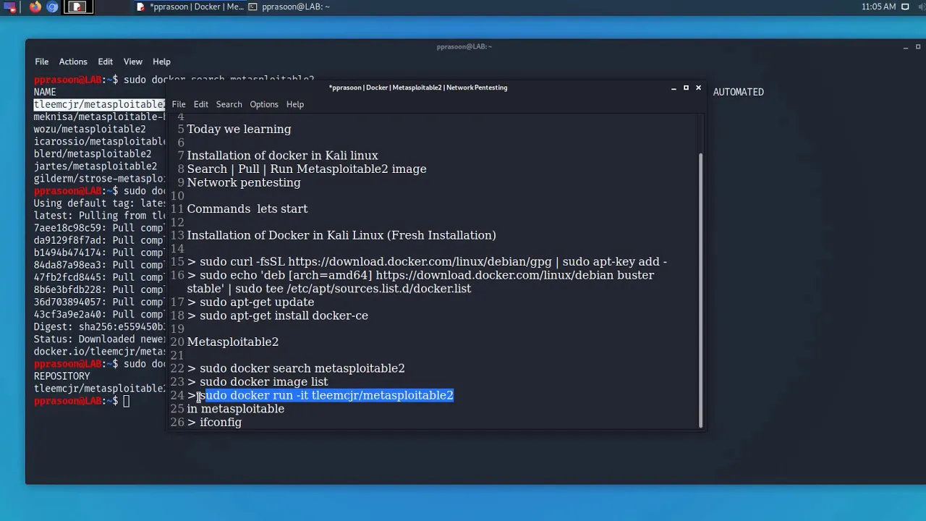Screen dimensions: 926x521
Task: Click the terminal prompt cursor on the last line
Action: [127, 401]
